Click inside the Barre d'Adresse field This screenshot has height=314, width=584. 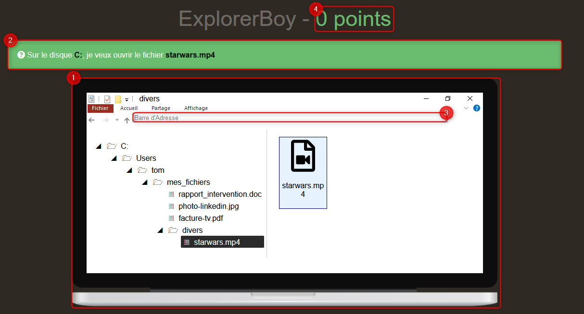[x=289, y=118]
